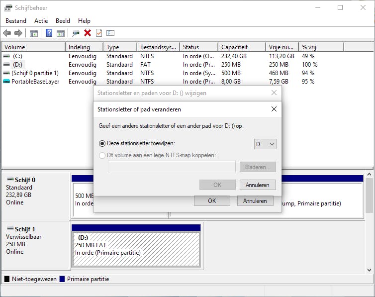Open the Beeld menu
The height and width of the screenshot is (297, 375).
pos(63,21)
